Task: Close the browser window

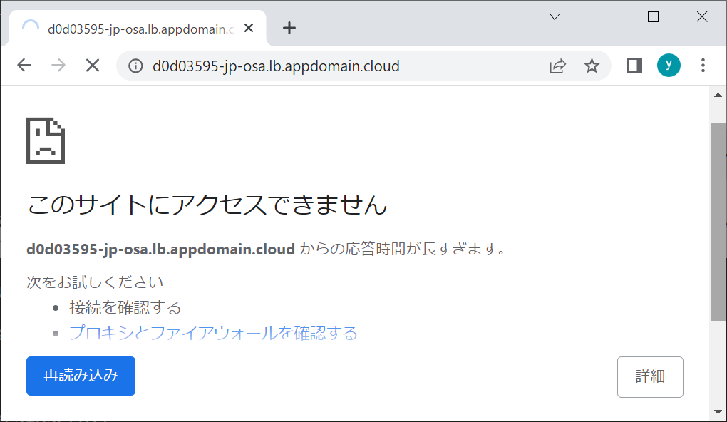Action: (702, 16)
